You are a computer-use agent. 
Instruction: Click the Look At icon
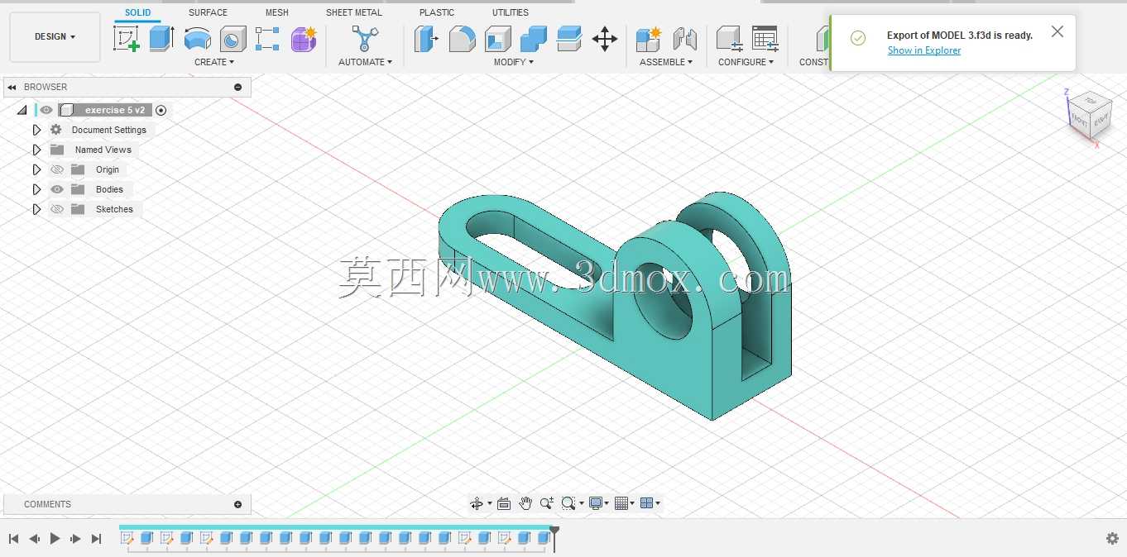[504, 503]
